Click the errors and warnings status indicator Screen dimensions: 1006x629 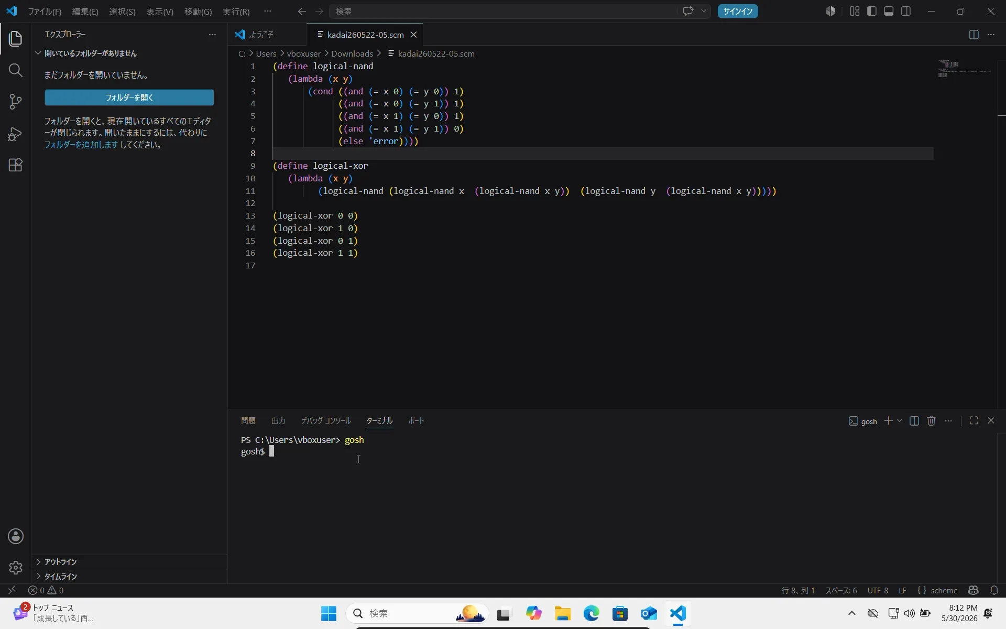tap(46, 590)
